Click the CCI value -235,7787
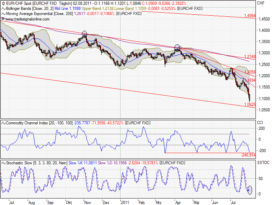The height and width of the screenshot is (205, 274). tap(82, 123)
